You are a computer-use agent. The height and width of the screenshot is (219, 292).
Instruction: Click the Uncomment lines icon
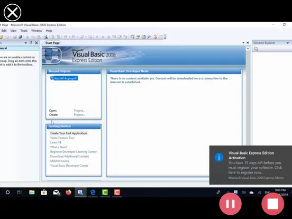58,37
